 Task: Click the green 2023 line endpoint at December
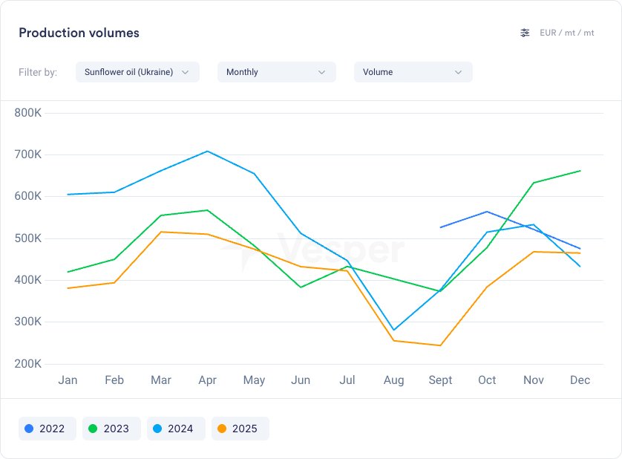(580, 171)
